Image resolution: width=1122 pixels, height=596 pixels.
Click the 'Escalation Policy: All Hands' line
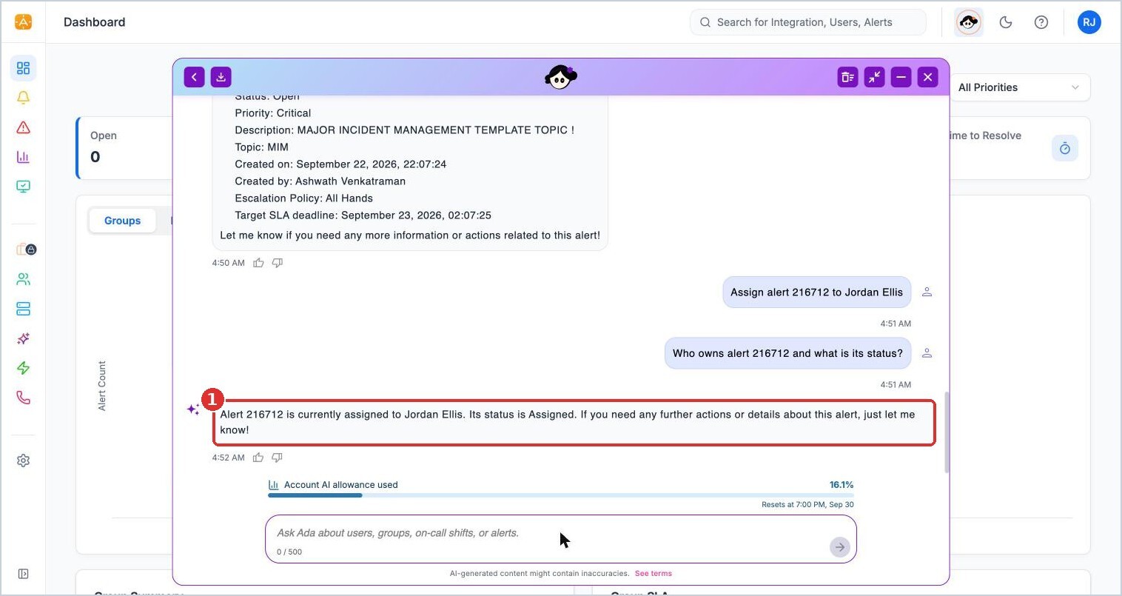pyautogui.click(x=304, y=198)
